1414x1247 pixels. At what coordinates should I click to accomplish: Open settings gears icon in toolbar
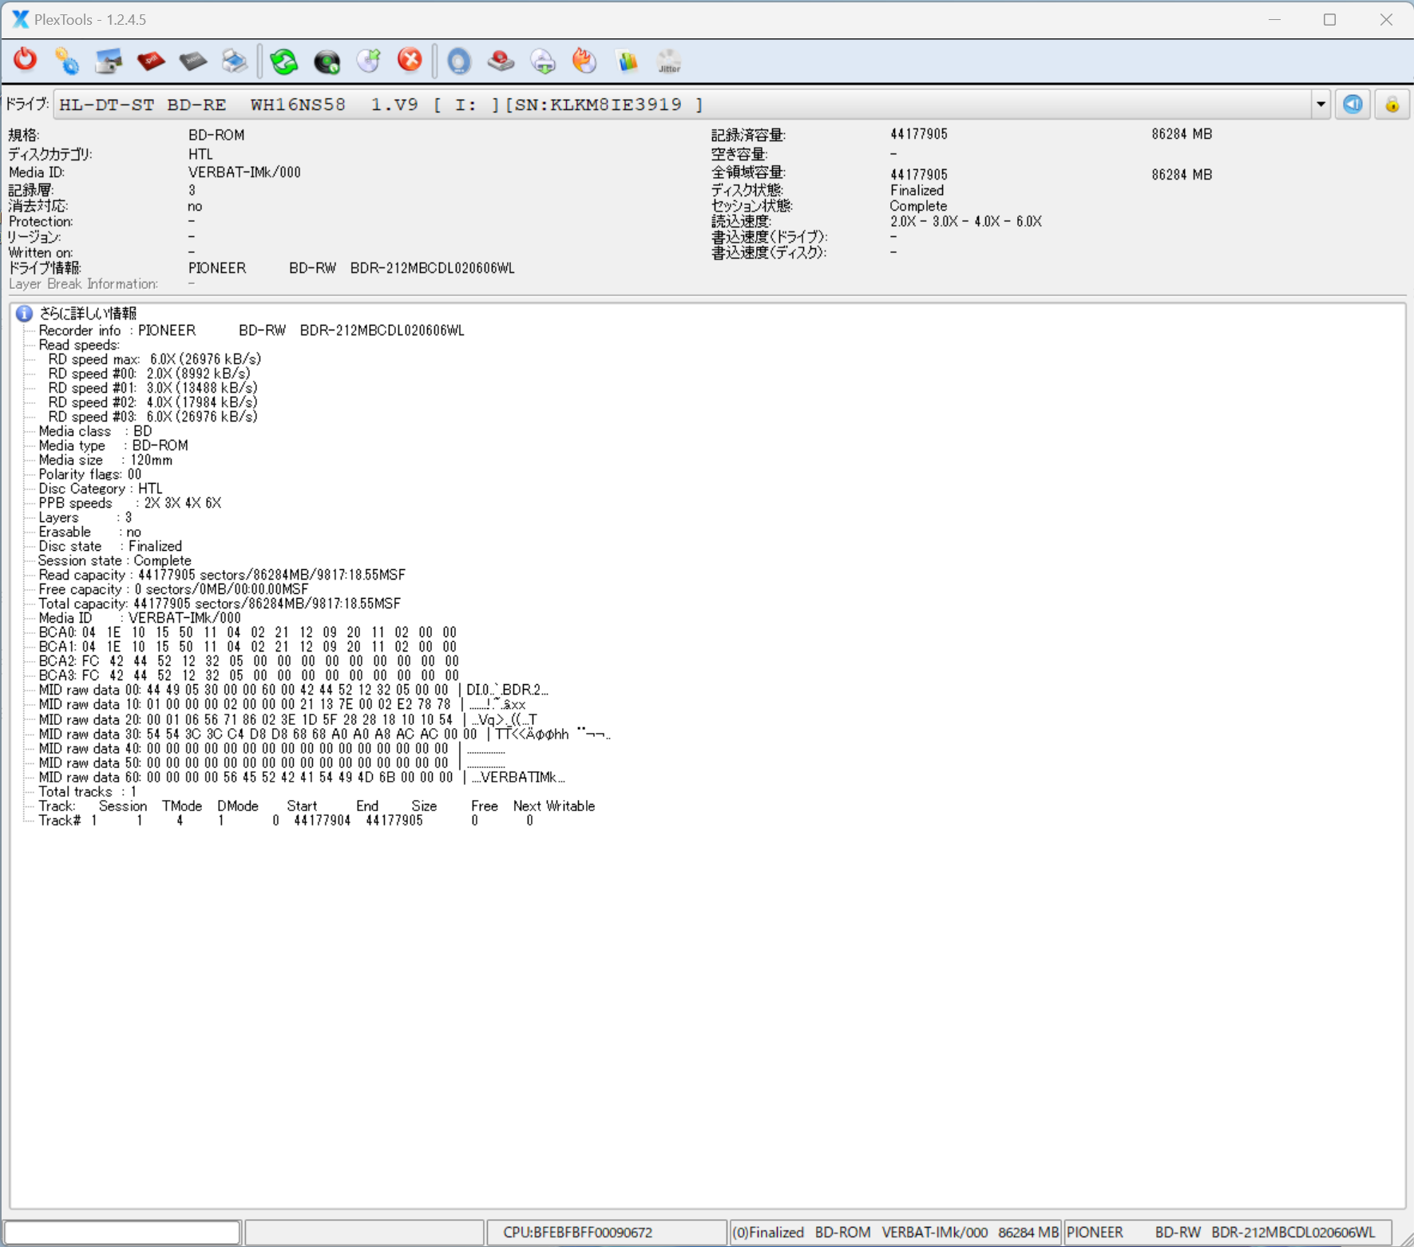(67, 61)
